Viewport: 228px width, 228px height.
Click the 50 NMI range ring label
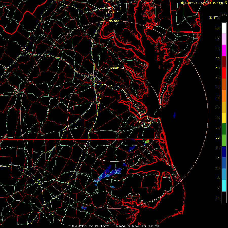coord(114,68)
